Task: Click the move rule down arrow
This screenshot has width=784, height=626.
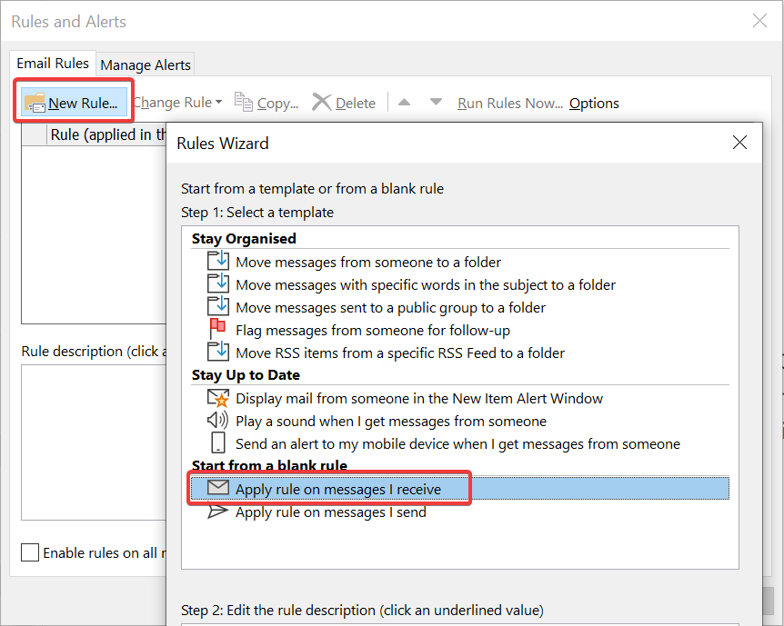Action: (436, 103)
